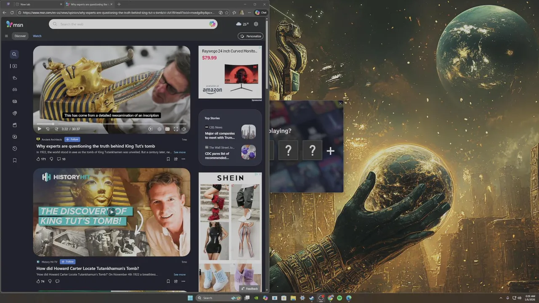The height and width of the screenshot is (303, 539).
Task: Click the plus button in desktop popup
Action: coord(331,151)
